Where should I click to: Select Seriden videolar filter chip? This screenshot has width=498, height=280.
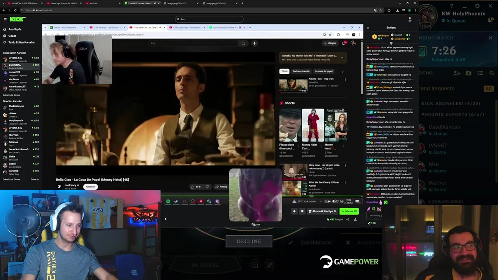pos(301,72)
